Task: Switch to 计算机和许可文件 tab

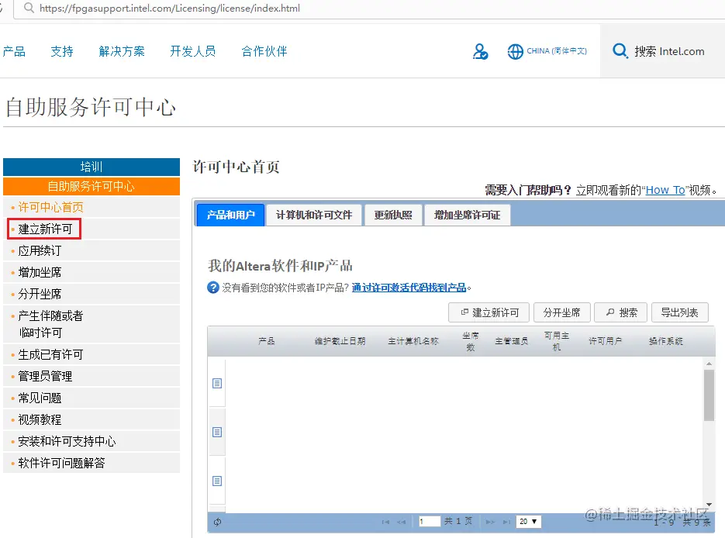Action: pos(314,215)
